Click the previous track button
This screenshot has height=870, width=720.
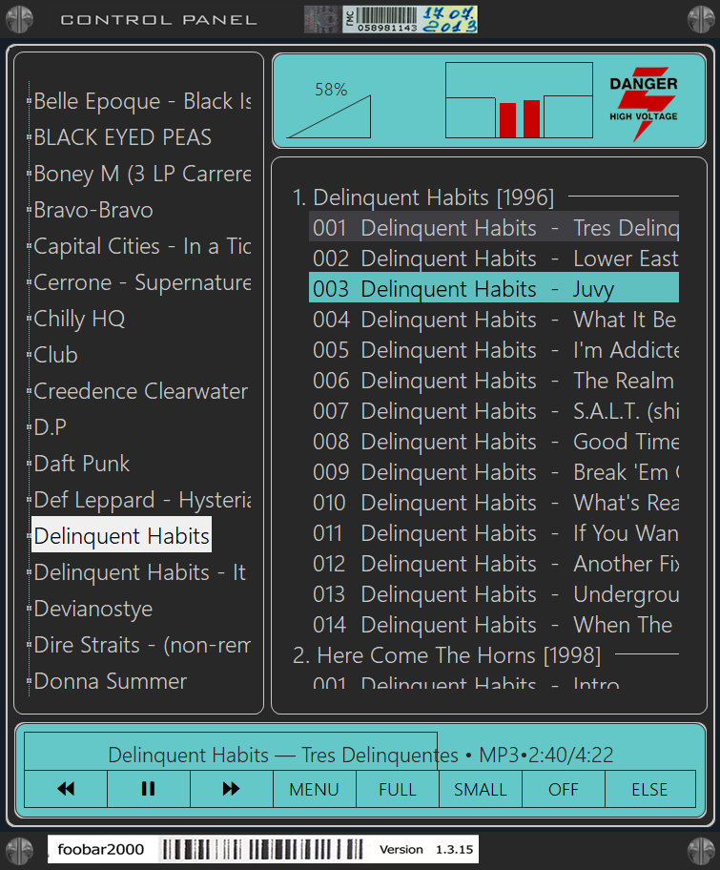[x=66, y=788]
